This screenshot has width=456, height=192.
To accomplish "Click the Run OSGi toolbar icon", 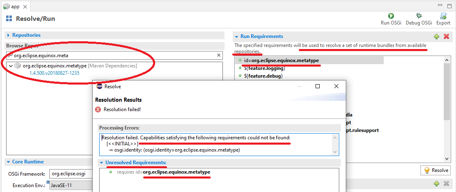I will (391, 16).
